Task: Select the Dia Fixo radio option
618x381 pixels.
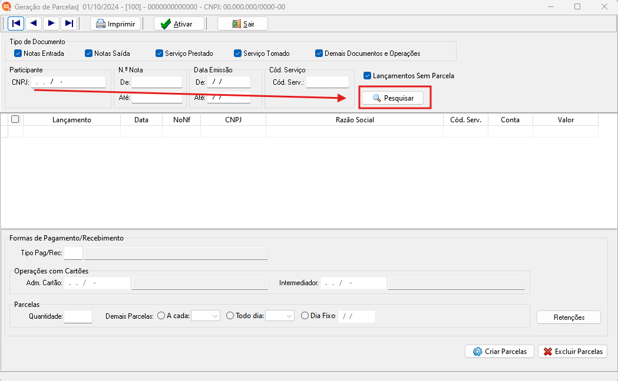Action: coord(305,316)
